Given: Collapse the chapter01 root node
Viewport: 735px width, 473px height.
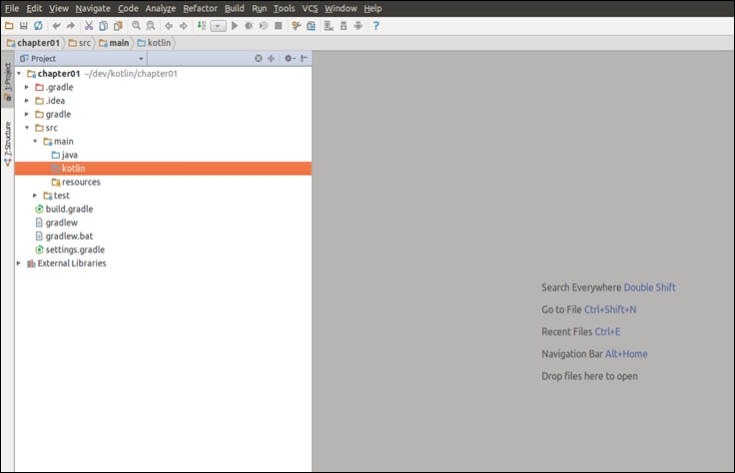Looking at the screenshot, I should pyautogui.click(x=19, y=74).
